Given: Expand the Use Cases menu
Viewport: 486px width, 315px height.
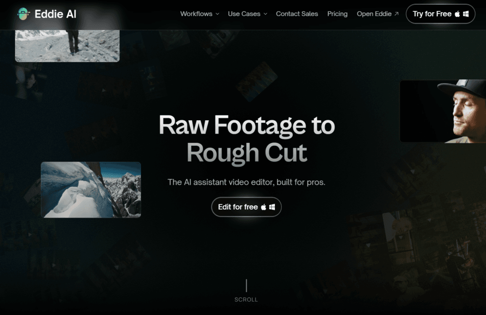Looking at the screenshot, I should point(244,14).
